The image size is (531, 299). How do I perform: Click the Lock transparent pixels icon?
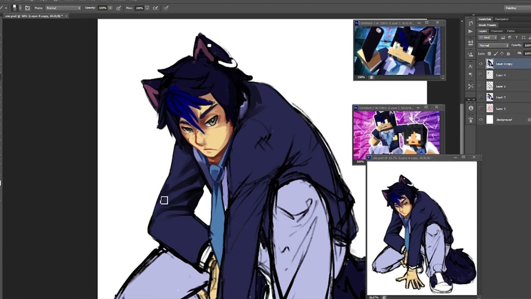pyautogui.click(x=489, y=53)
